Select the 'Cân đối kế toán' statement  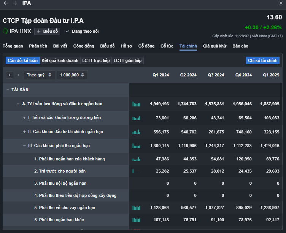22,60
